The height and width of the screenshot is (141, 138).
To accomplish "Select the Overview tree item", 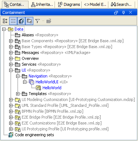I will pos(30,58).
